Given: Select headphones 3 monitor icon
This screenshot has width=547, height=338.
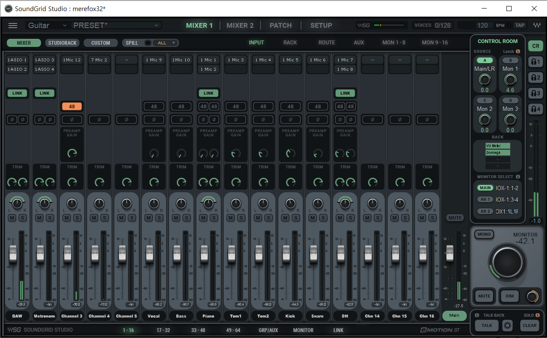Looking at the screenshot, I should point(535,93).
